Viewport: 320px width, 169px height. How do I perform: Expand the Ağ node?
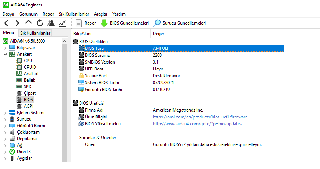pos(5,146)
